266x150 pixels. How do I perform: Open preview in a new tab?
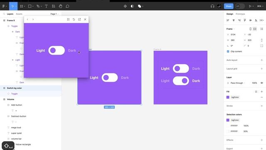79,20
